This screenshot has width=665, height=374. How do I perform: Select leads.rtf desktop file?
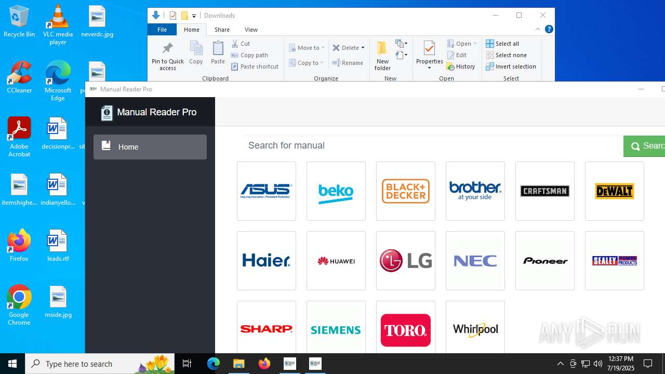(58, 245)
